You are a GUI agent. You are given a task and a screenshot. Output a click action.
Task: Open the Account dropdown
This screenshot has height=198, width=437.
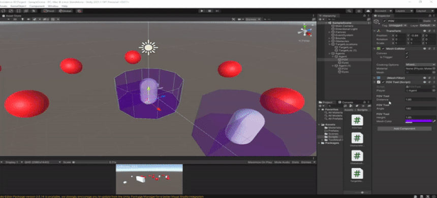point(384,11)
